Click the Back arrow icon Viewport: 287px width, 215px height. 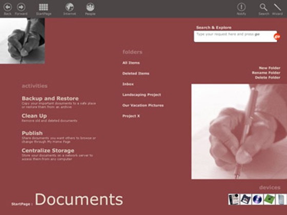point(8,7)
